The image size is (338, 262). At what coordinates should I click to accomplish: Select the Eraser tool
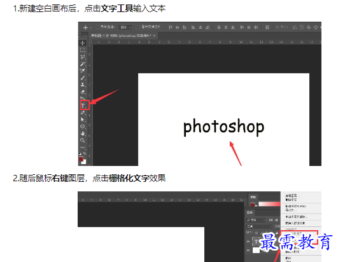(x=83, y=92)
